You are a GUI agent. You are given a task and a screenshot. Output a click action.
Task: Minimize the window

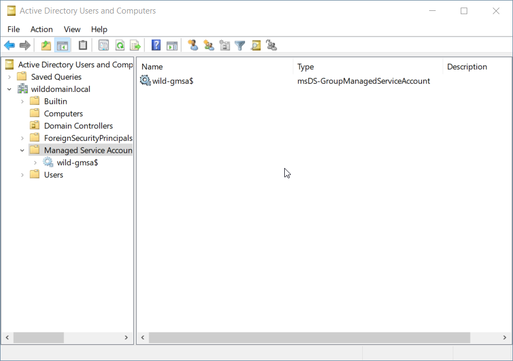coord(432,11)
